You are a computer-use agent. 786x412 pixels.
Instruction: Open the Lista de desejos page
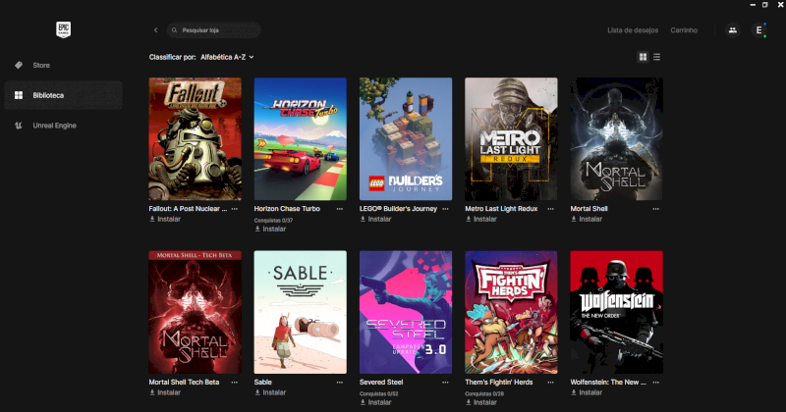coord(633,30)
